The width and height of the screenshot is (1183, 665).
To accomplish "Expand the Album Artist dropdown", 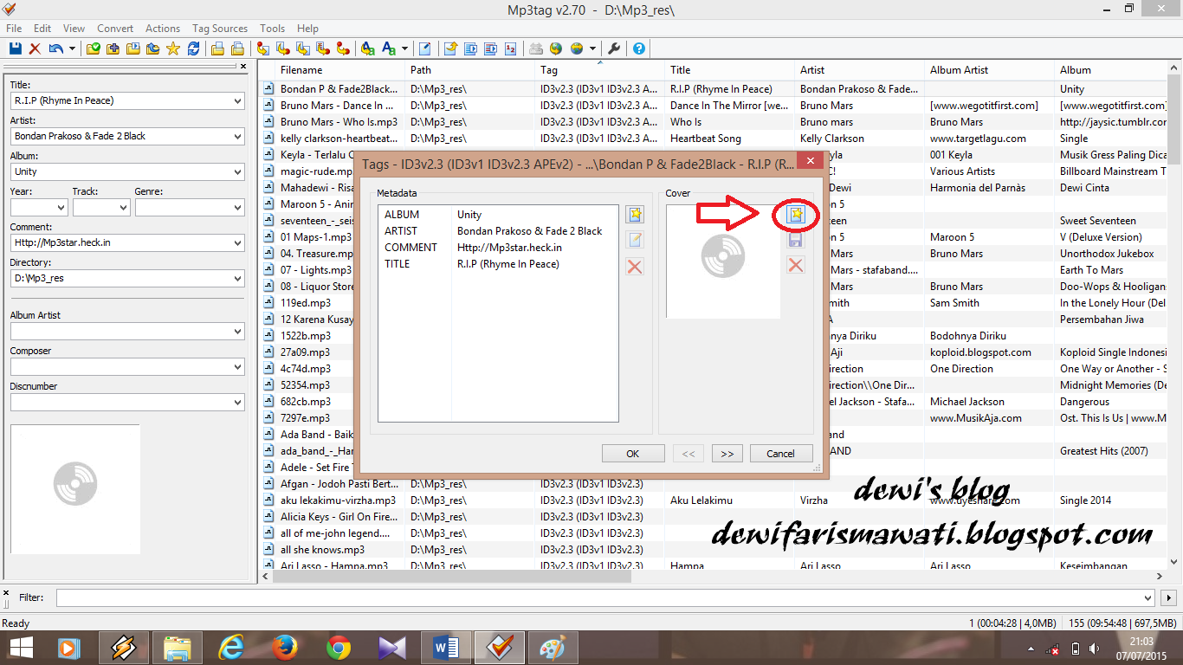I will [x=238, y=332].
